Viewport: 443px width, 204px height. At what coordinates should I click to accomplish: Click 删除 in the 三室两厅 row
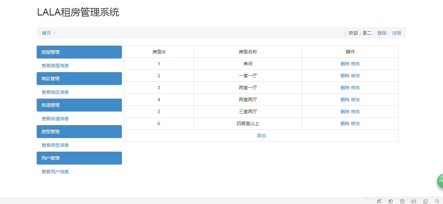[x=345, y=112]
